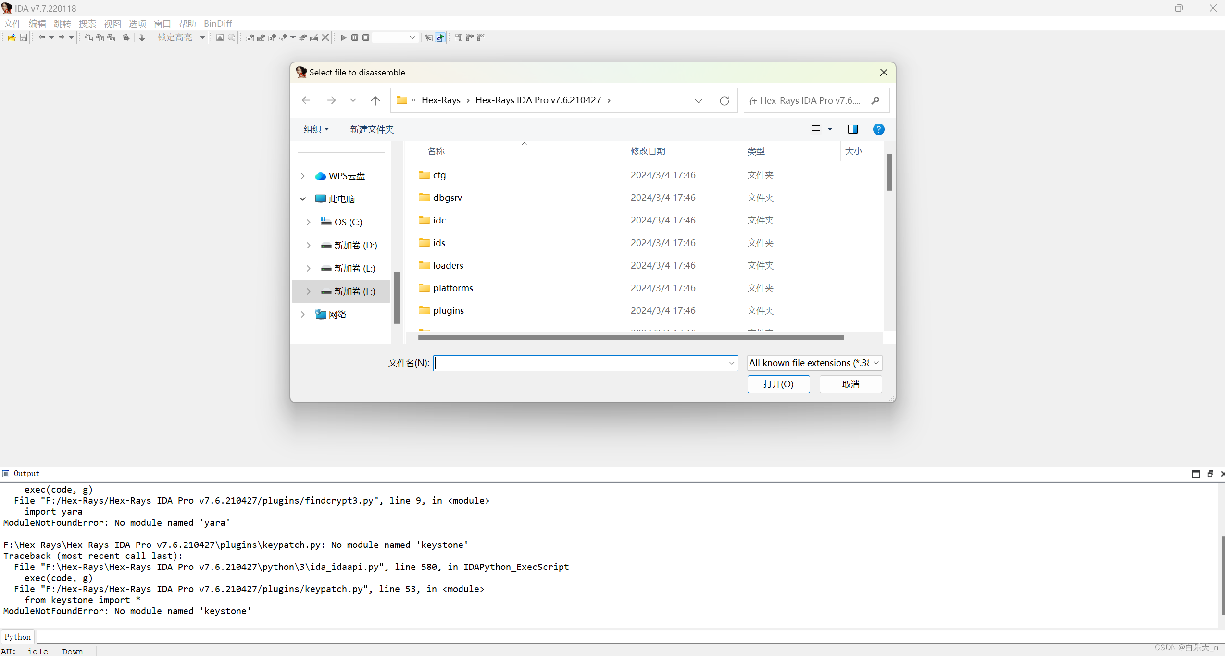This screenshot has height=656, width=1225.
Task: Open the All known file extensions dropdown
Action: (814, 363)
